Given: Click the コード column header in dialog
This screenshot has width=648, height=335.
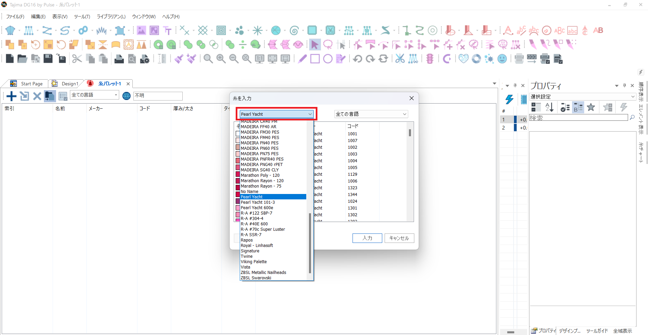Looking at the screenshot, I should coord(362,126).
